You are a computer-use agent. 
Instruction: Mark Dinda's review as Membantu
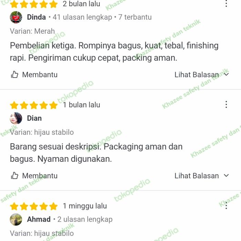(x=34, y=75)
